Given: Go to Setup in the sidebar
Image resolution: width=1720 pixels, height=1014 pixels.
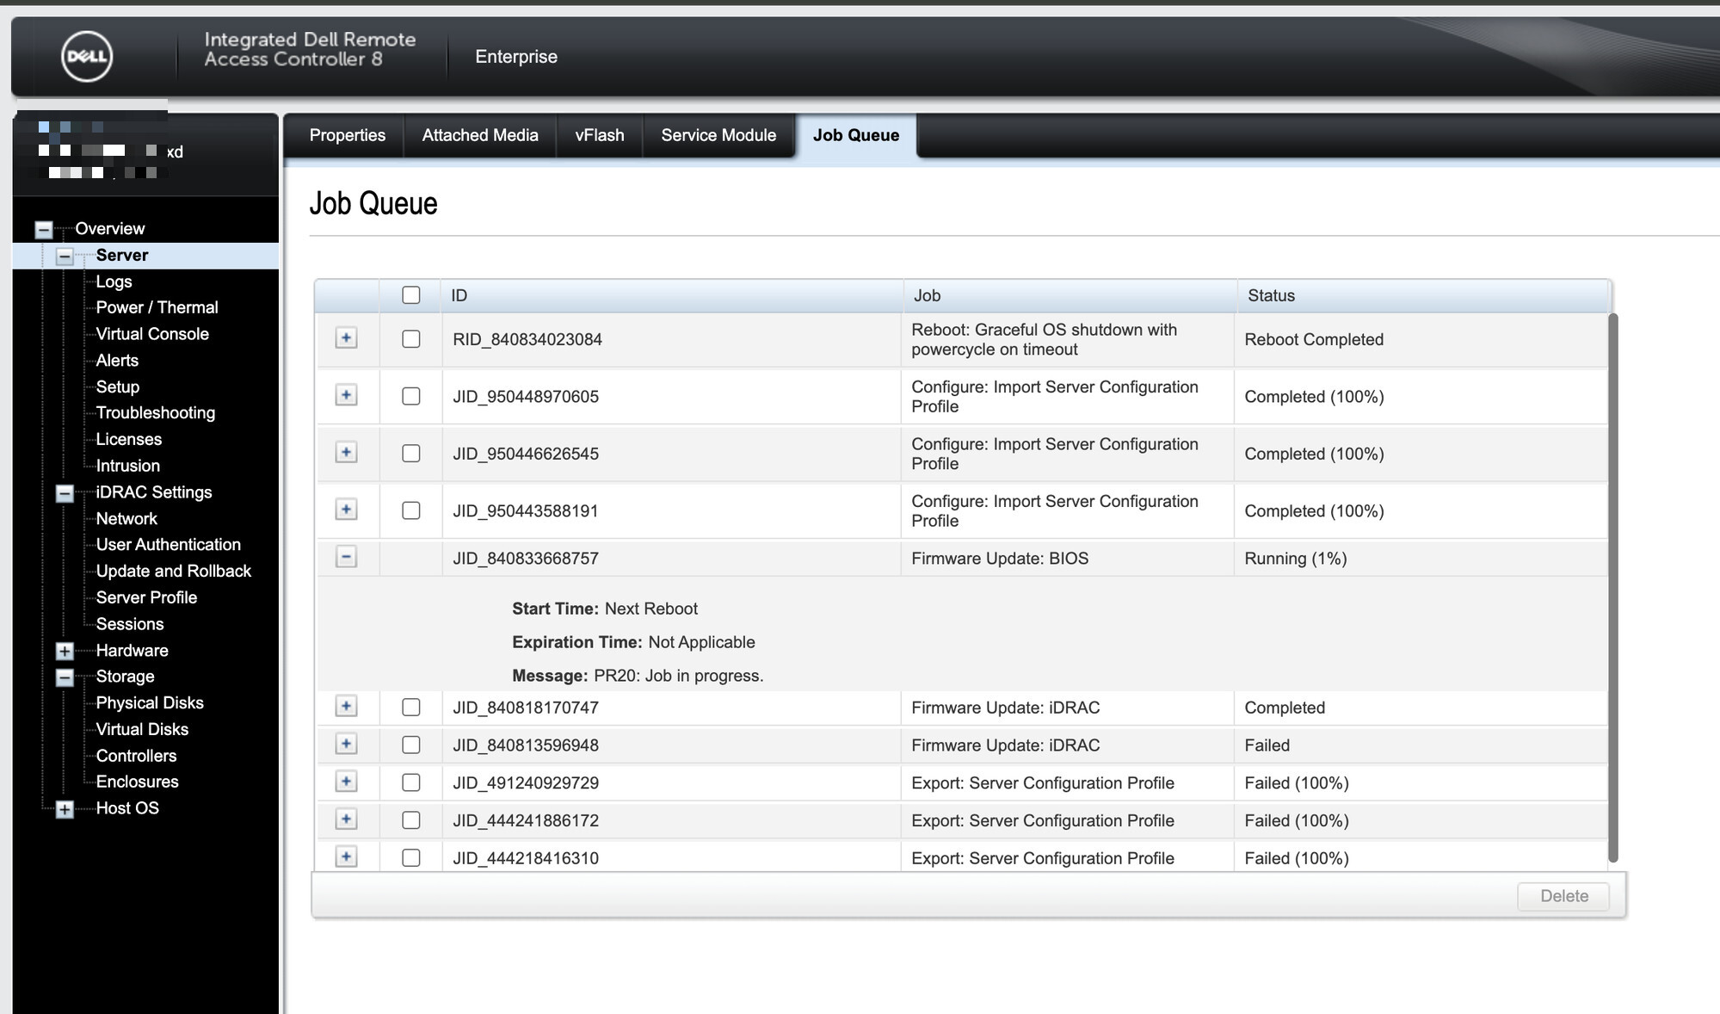Looking at the screenshot, I should [x=118, y=386].
